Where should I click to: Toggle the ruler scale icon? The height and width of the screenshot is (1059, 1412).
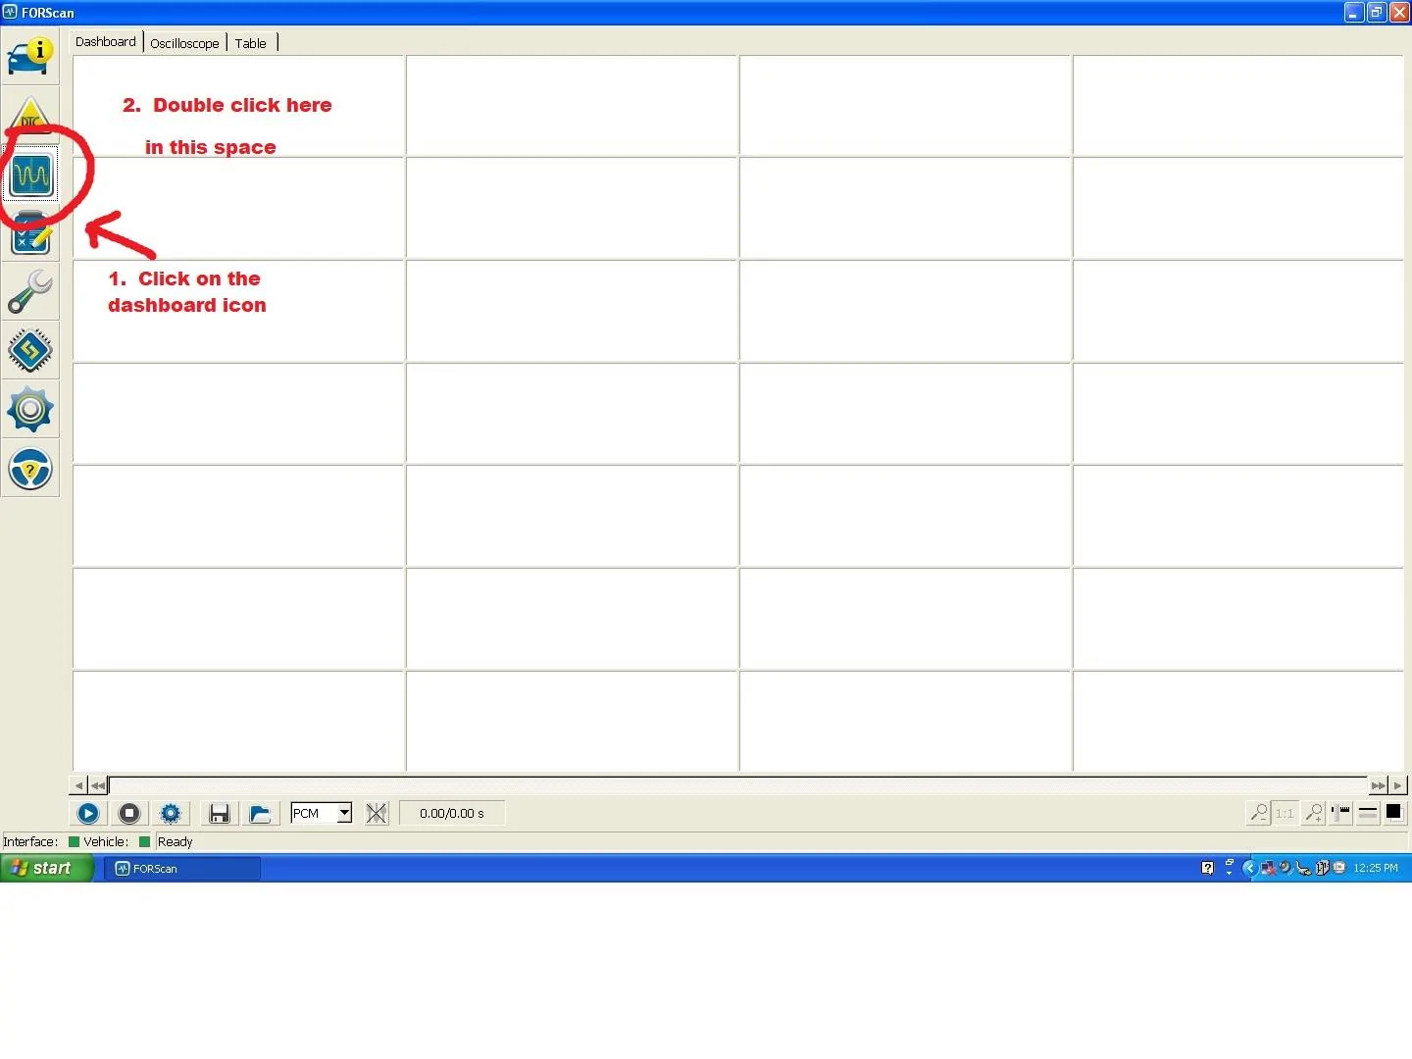[x=1340, y=813]
